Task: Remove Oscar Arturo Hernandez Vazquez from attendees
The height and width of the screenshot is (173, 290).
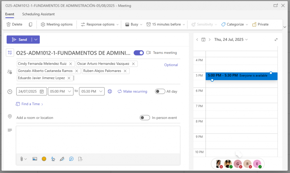Action: click(133, 64)
